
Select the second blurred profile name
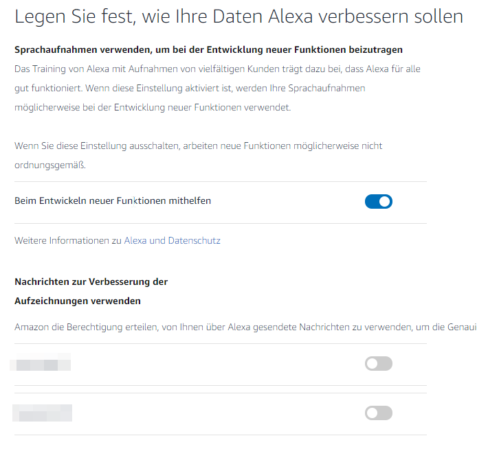pyautogui.click(x=43, y=413)
